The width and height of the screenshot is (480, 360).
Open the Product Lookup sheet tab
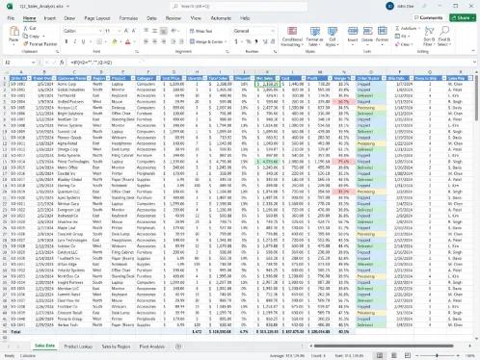point(78,347)
